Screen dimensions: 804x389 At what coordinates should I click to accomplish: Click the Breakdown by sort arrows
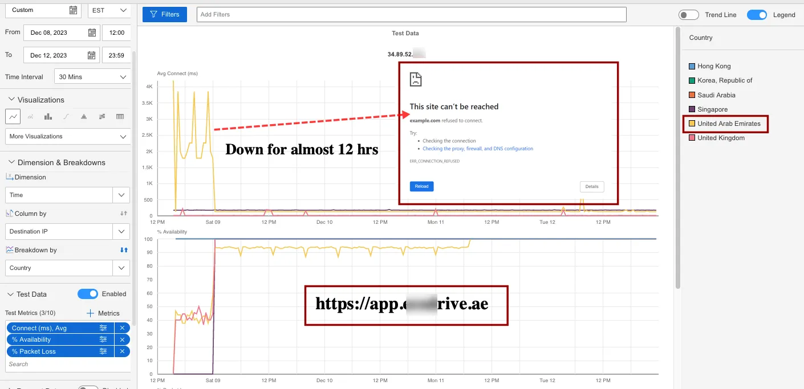point(124,250)
